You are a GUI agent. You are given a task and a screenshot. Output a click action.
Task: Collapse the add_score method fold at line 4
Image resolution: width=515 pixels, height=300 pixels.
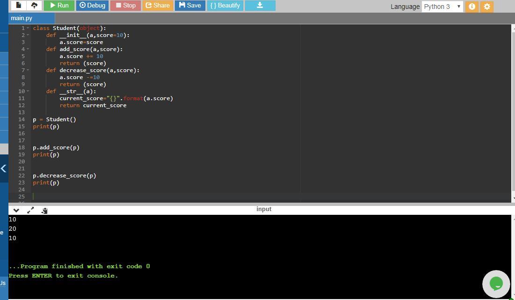tap(28, 49)
